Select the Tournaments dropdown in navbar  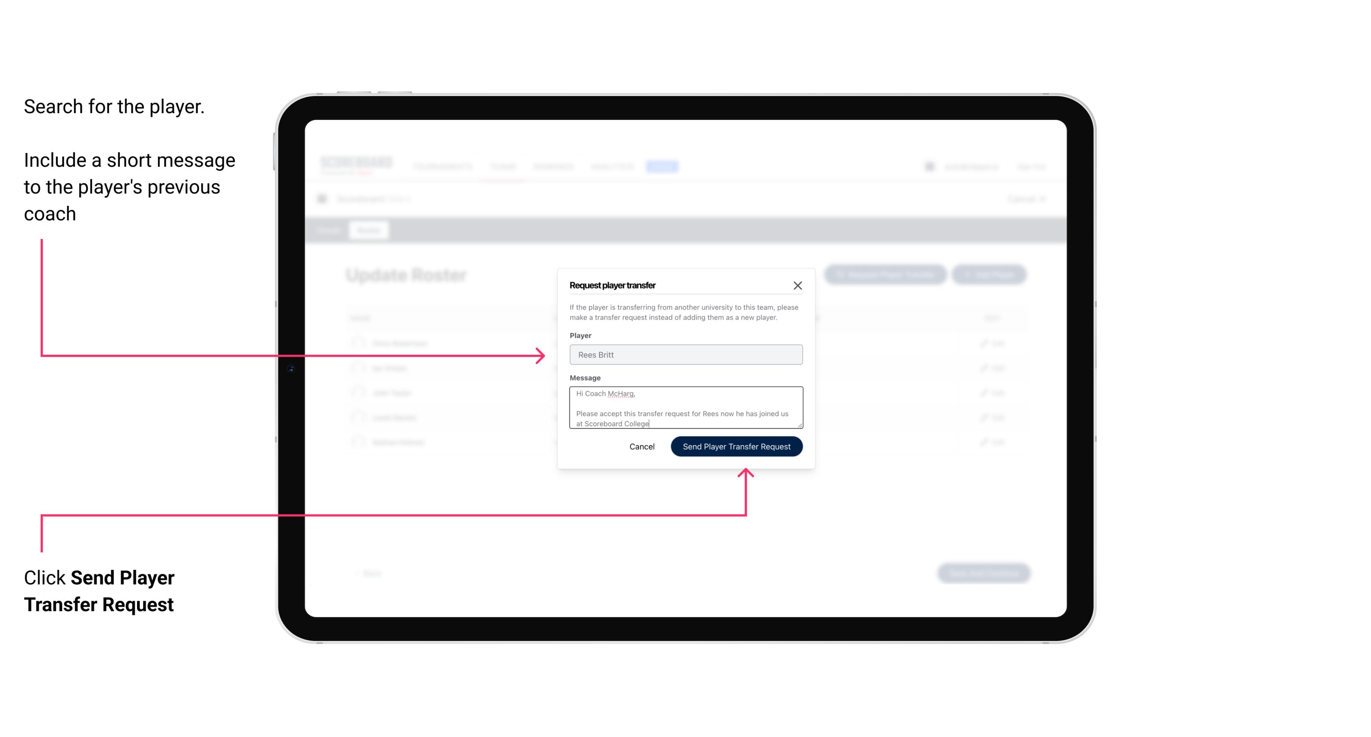click(442, 166)
